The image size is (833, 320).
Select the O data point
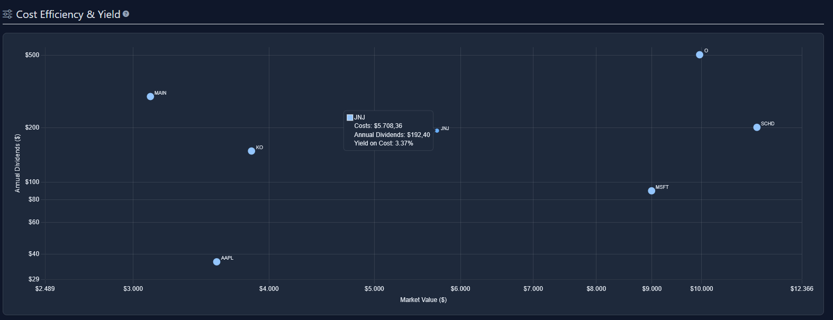[x=700, y=54]
